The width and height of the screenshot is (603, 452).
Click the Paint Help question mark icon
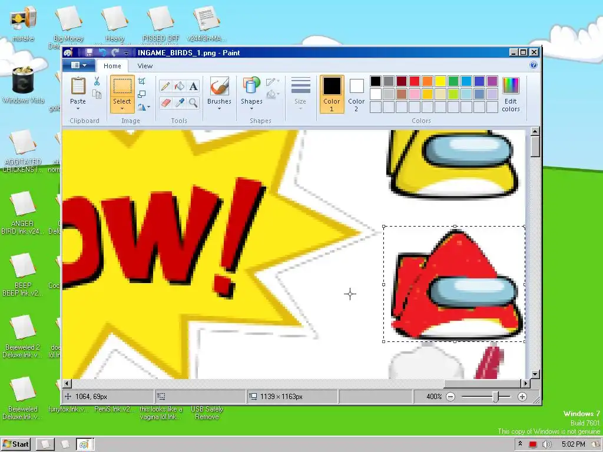pyautogui.click(x=534, y=65)
